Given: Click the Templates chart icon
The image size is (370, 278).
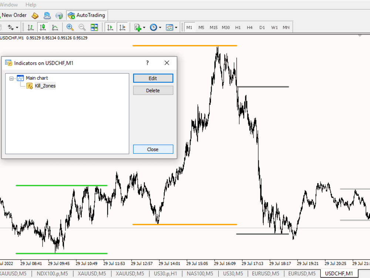Looking at the screenshot, I should tap(169, 27).
